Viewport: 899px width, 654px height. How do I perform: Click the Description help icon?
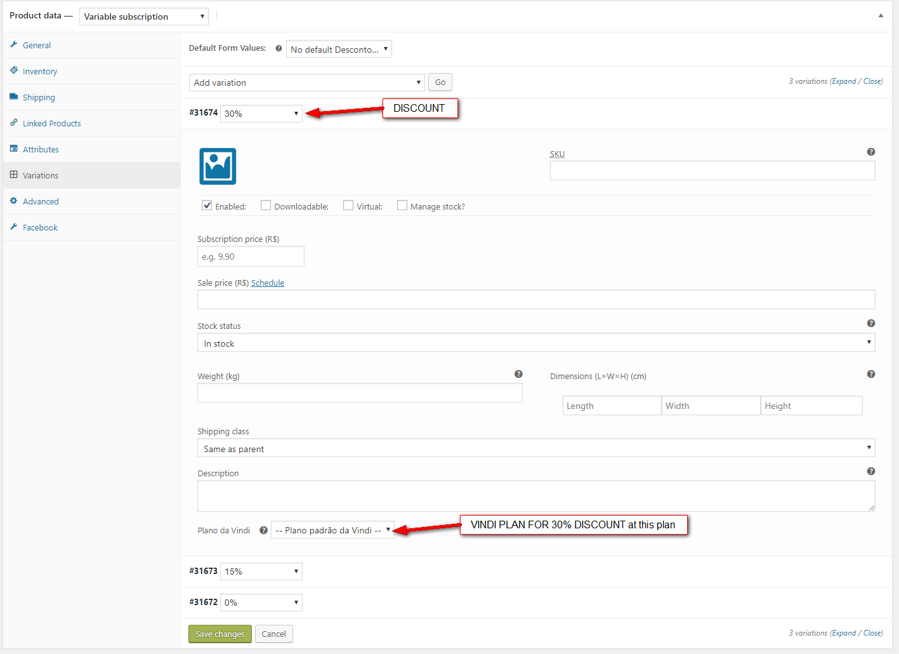pos(871,471)
